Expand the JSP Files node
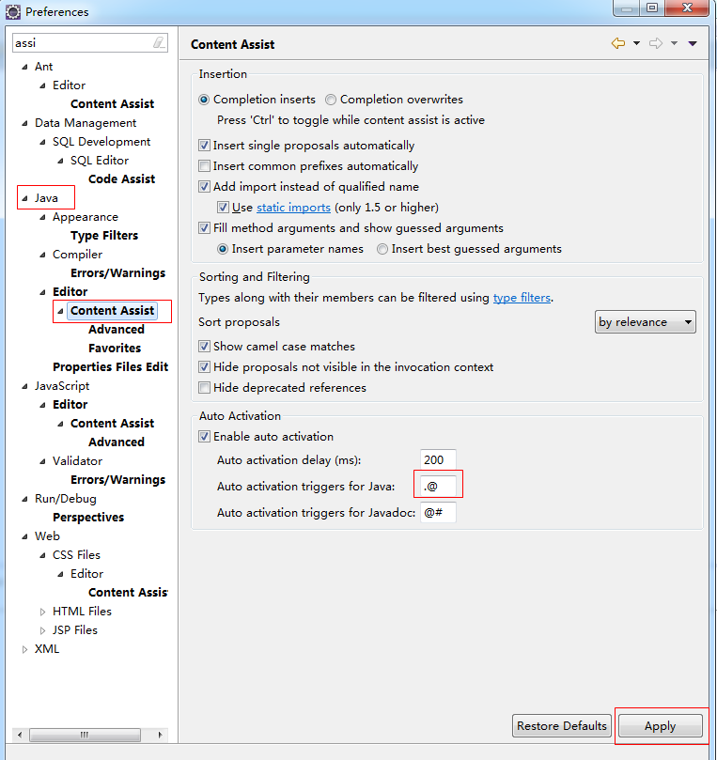Screen dimensions: 717x760 point(42,630)
